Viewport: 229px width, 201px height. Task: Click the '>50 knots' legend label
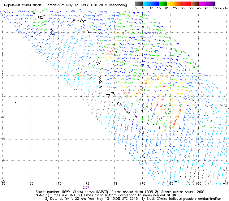(x=220, y=8)
